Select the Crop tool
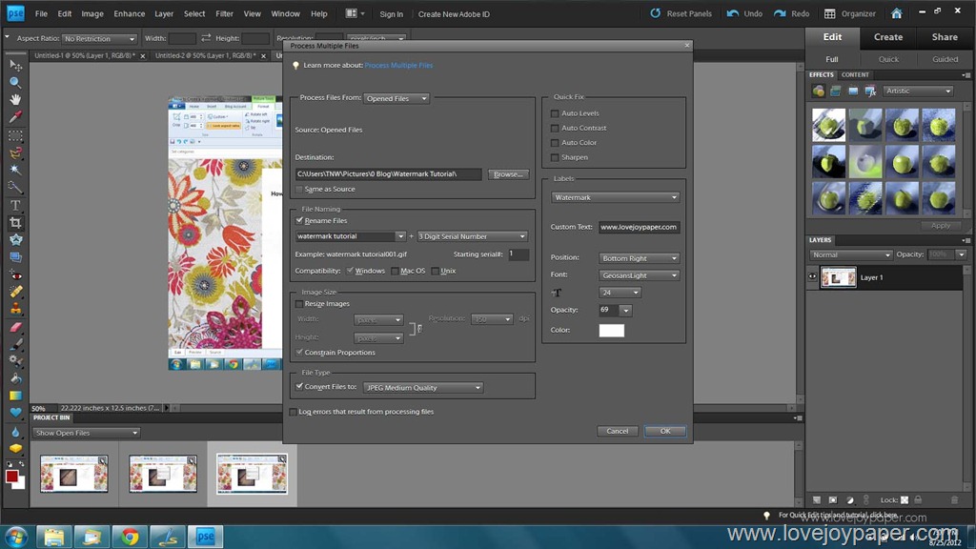The height and width of the screenshot is (549, 976). tap(15, 222)
